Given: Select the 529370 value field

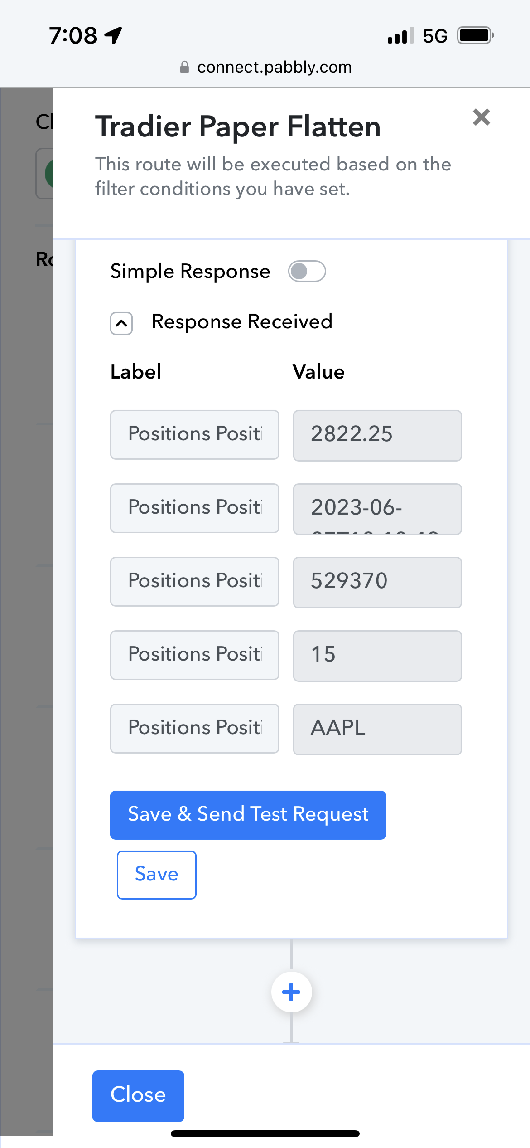Looking at the screenshot, I should (377, 582).
